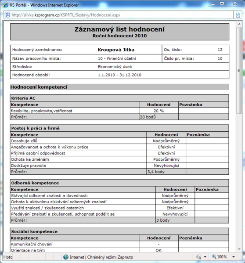The width and height of the screenshot is (245, 263).
Task: Click the scrollbar up arrow
Action: [239, 24]
